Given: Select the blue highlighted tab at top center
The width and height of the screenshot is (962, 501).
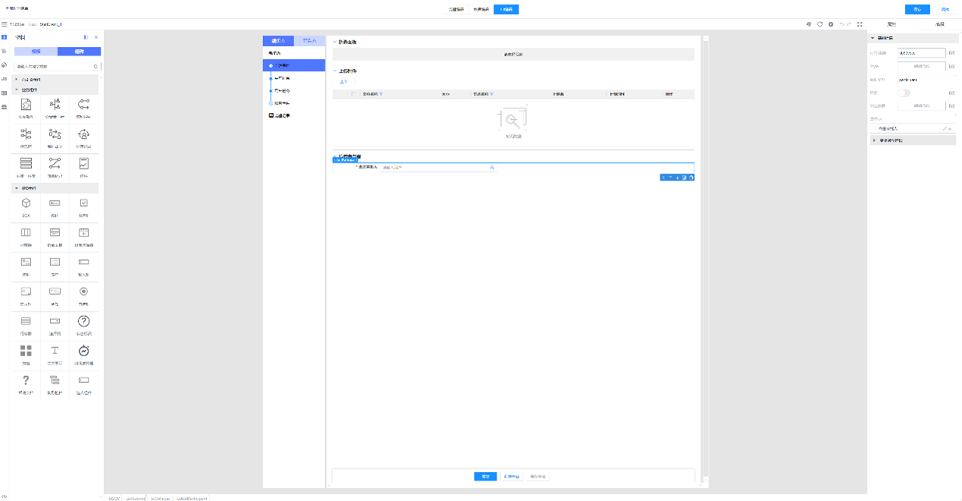Looking at the screenshot, I should [x=506, y=9].
